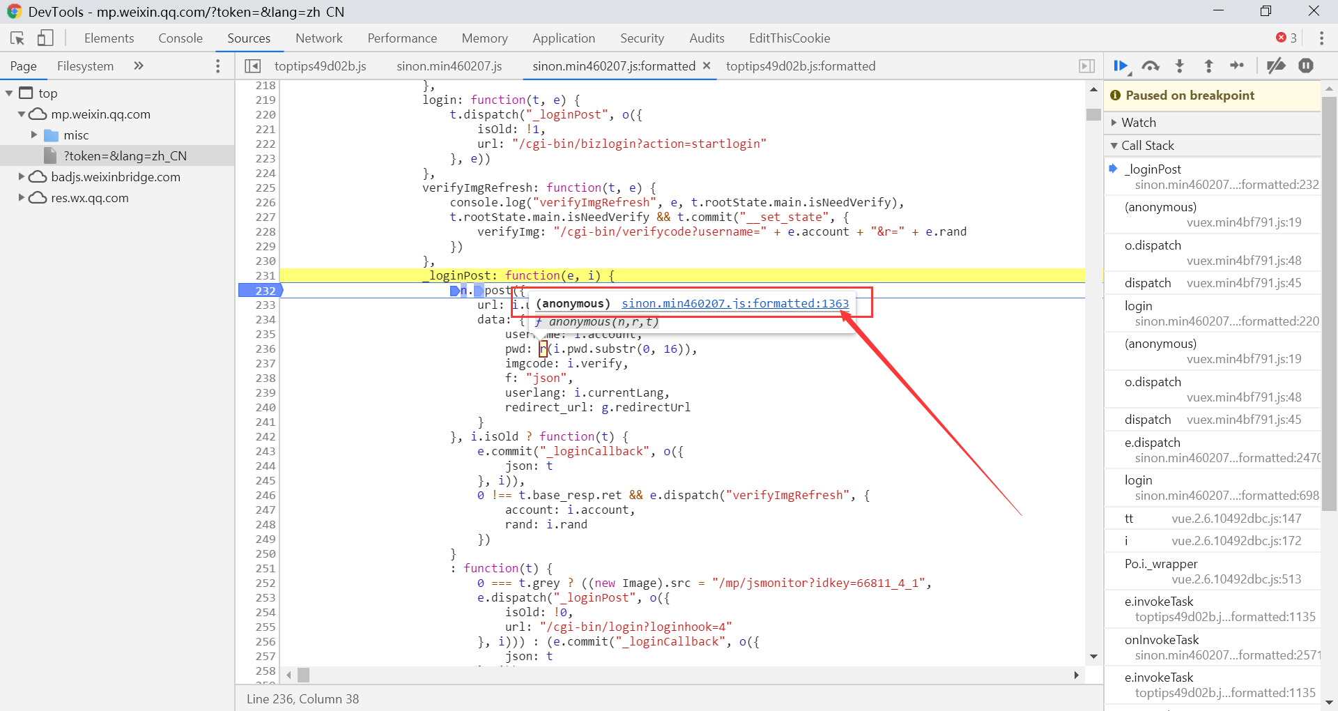Viewport: 1338px width, 711px height.
Task: Click the Chrome DevTools window icon
Action: click(14, 11)
